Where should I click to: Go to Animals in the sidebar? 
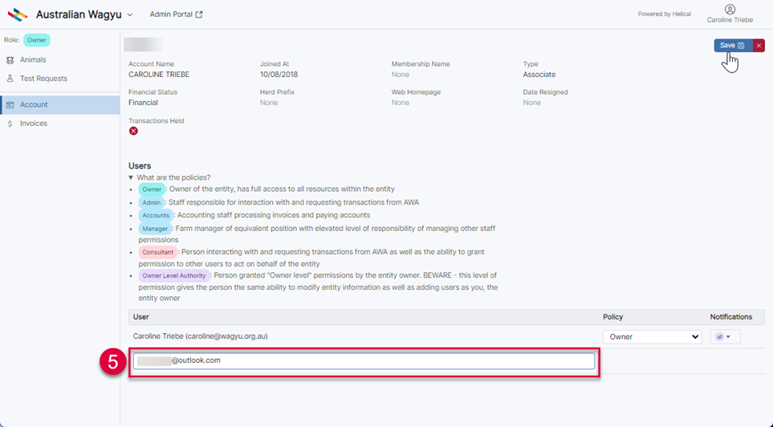(x=33, y=59)
